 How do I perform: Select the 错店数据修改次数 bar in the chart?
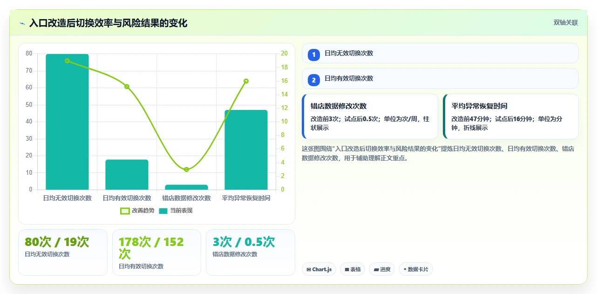tap(186, 187)
